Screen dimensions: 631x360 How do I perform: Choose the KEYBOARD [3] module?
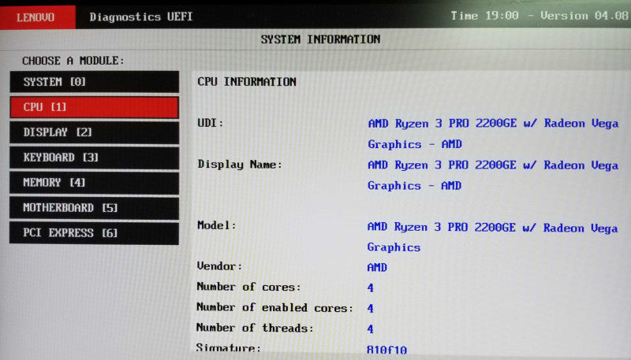click(x=94, y=158)
